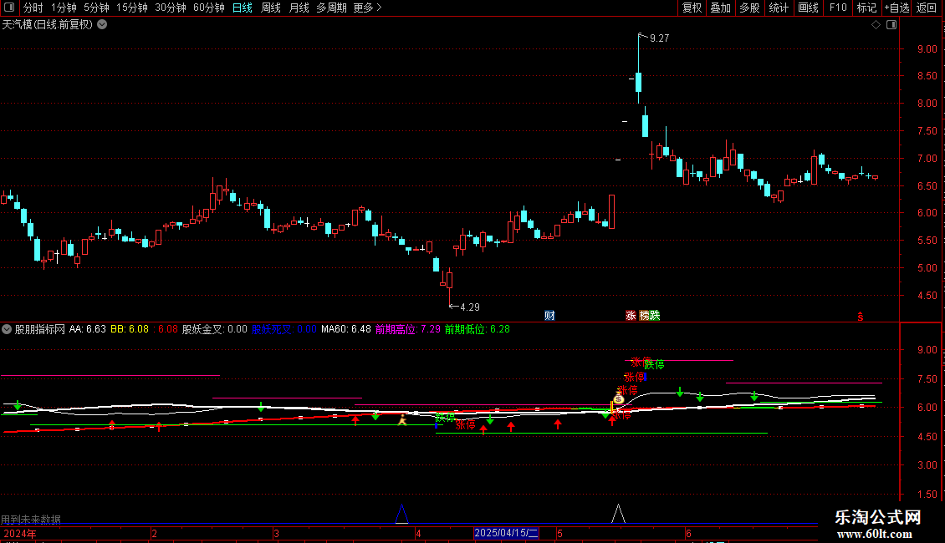
Task: Select the 5分钟 period tab
Action: (x=96, y=8)
